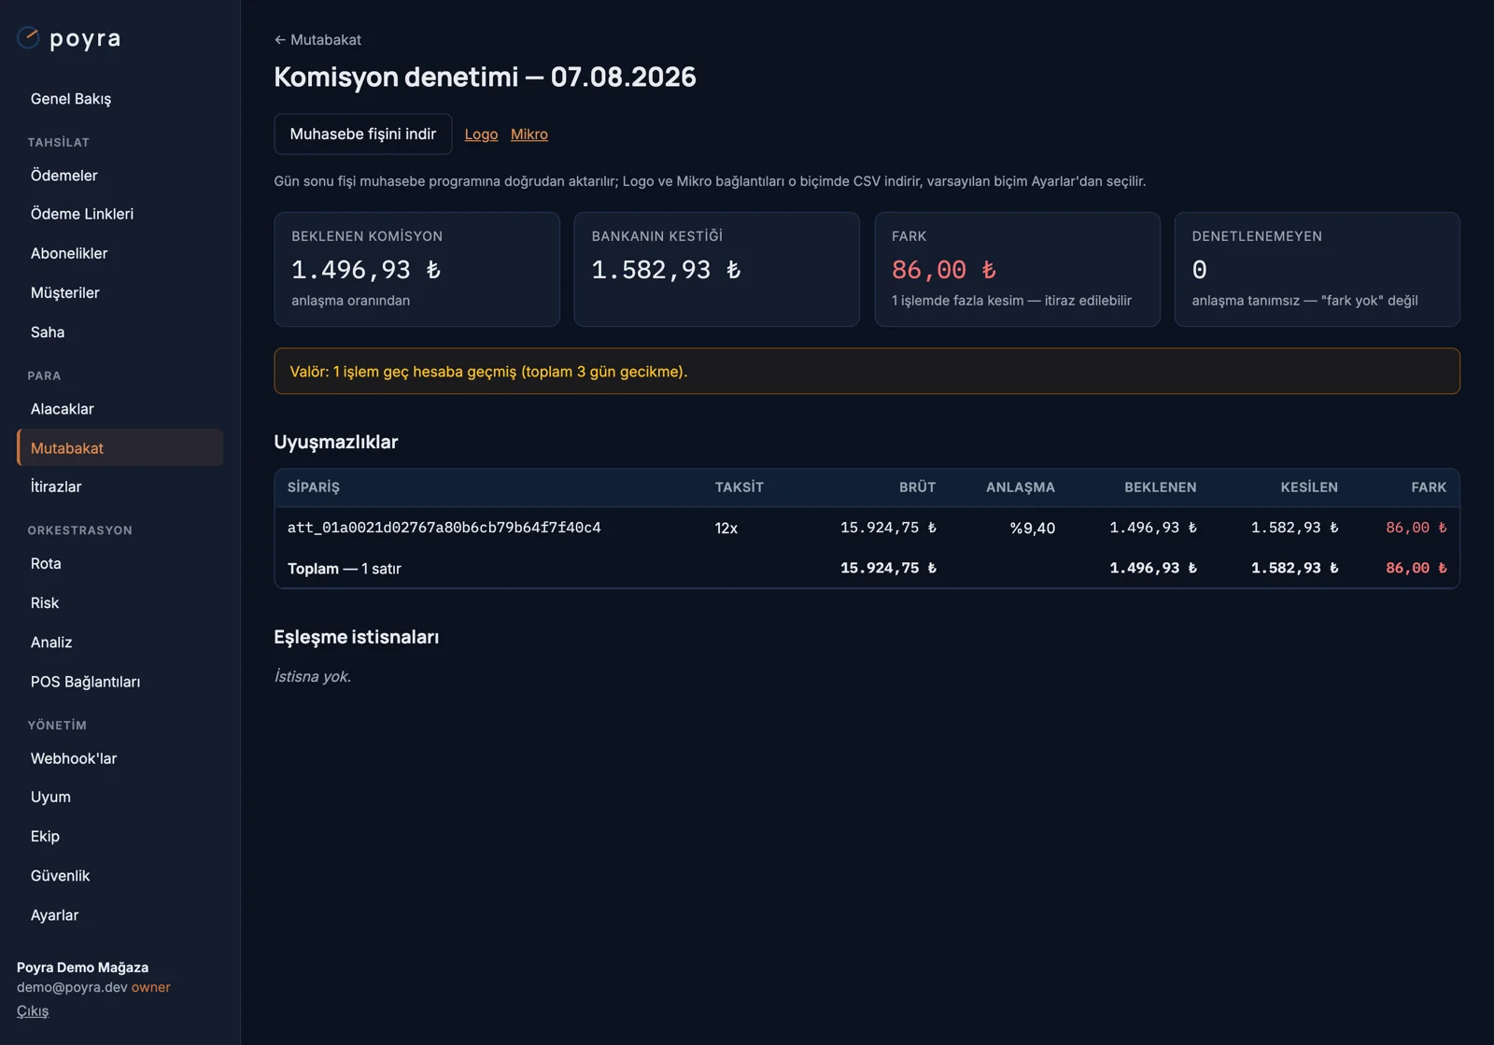Open the Rota page
1494x1045 pixels.
tap(120, 563)
